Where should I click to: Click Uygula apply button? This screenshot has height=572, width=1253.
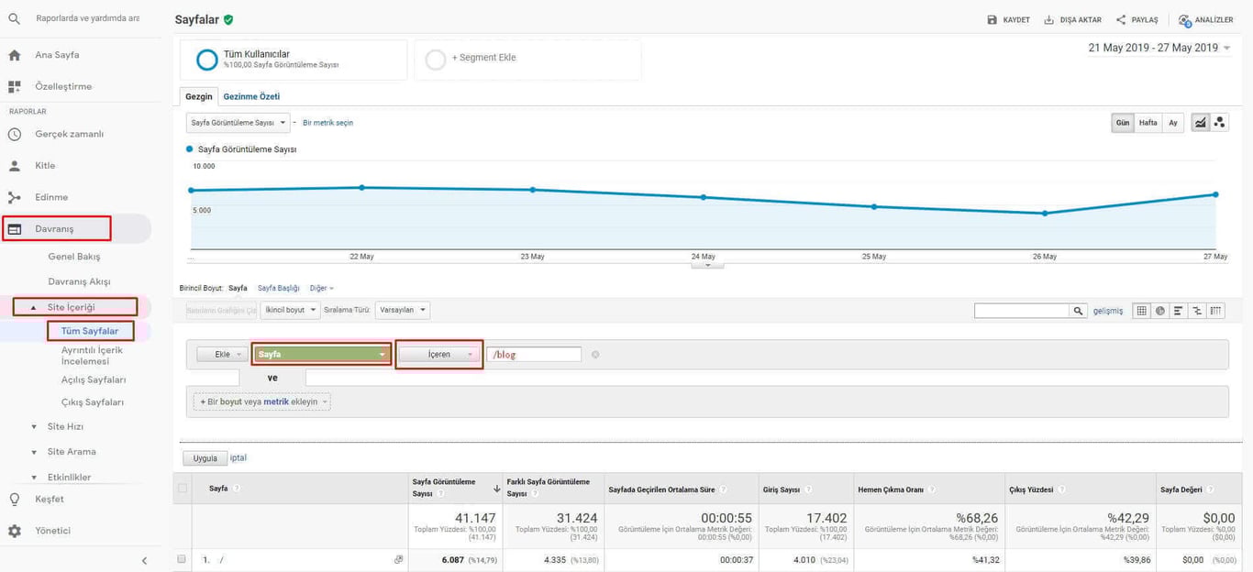click(x=205, y=458)
